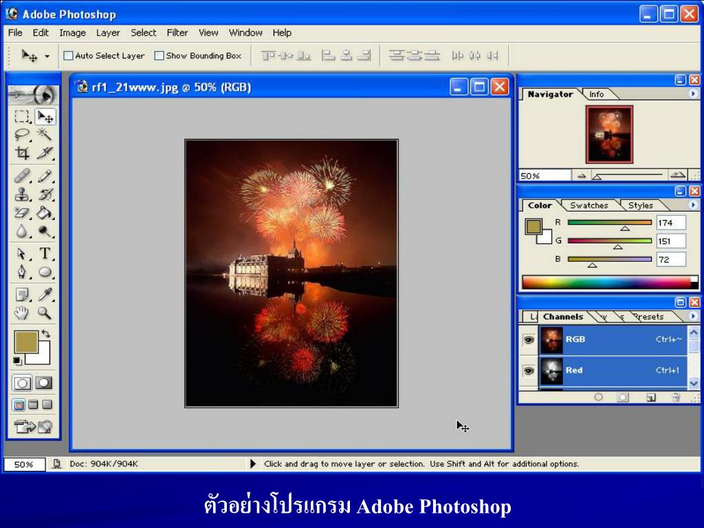Zoom out button in Navigator
Screen dimensions: 704x528
coord(582,176)
